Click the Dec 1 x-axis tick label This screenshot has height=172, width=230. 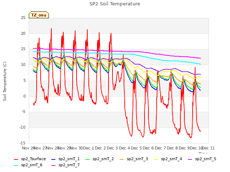coord(88,148)
